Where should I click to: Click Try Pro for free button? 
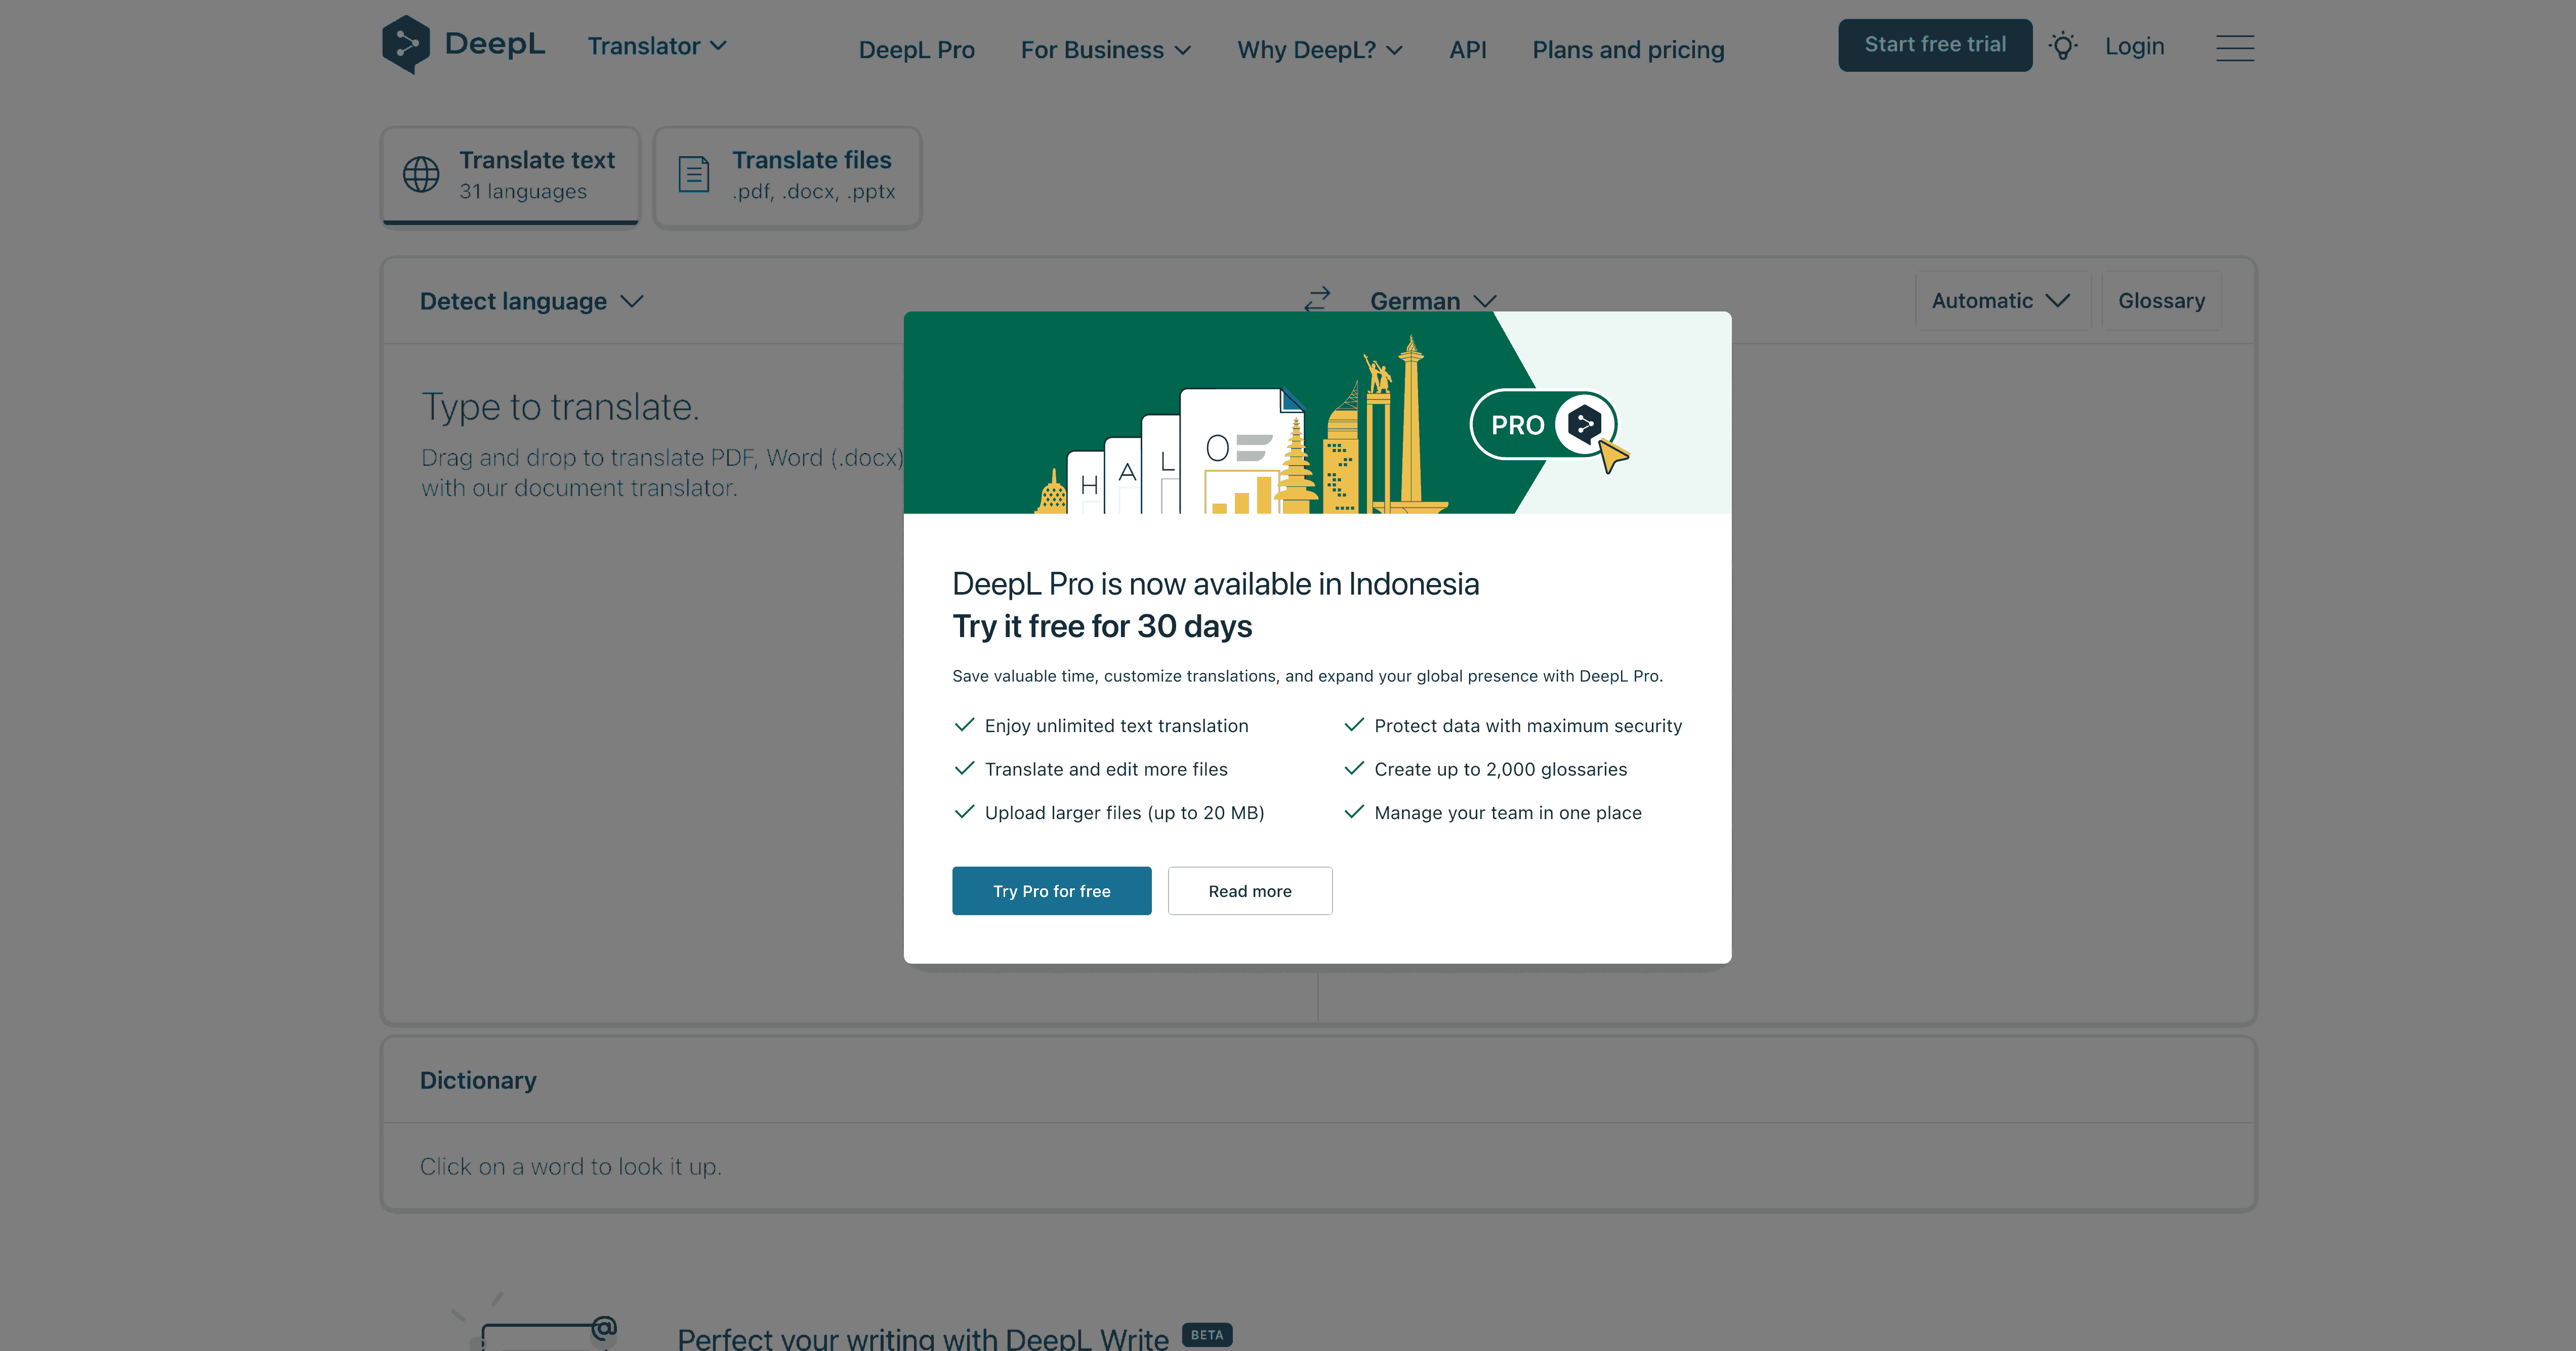(x=1051, y=890)
